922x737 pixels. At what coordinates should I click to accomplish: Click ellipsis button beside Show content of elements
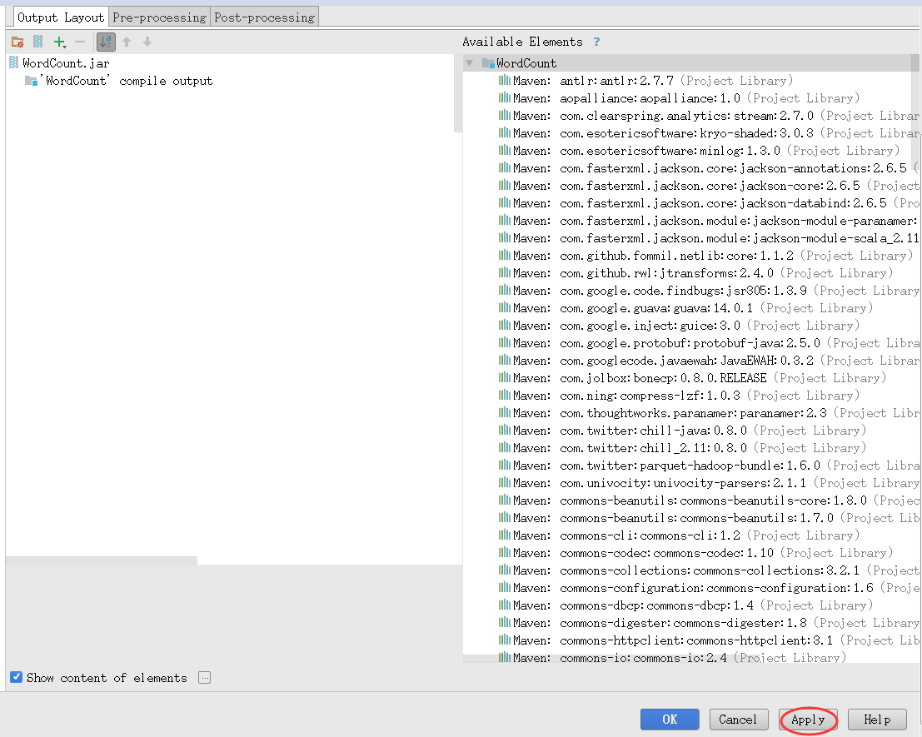205,678
